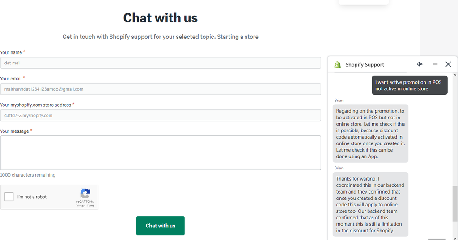458x240 pixels.
Task: Click inside the "Your message" text area
Action: coord(161,153)
